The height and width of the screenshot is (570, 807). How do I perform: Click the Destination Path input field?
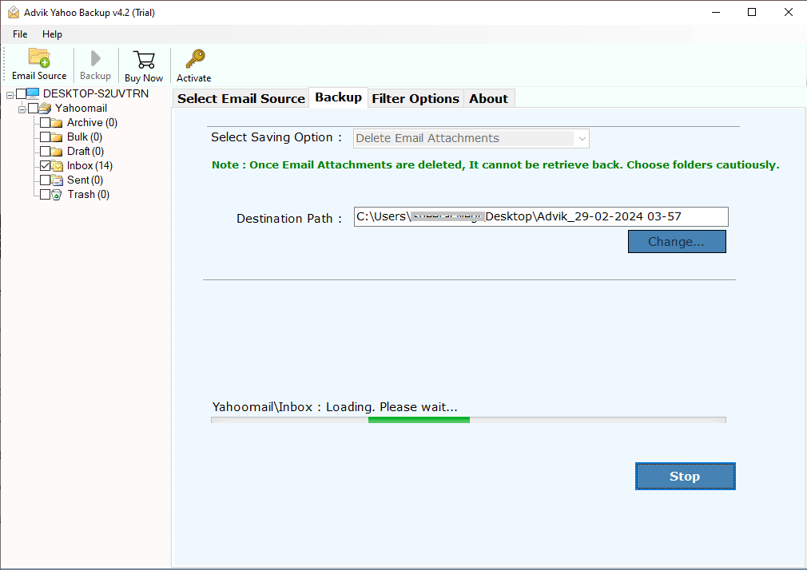541,216
